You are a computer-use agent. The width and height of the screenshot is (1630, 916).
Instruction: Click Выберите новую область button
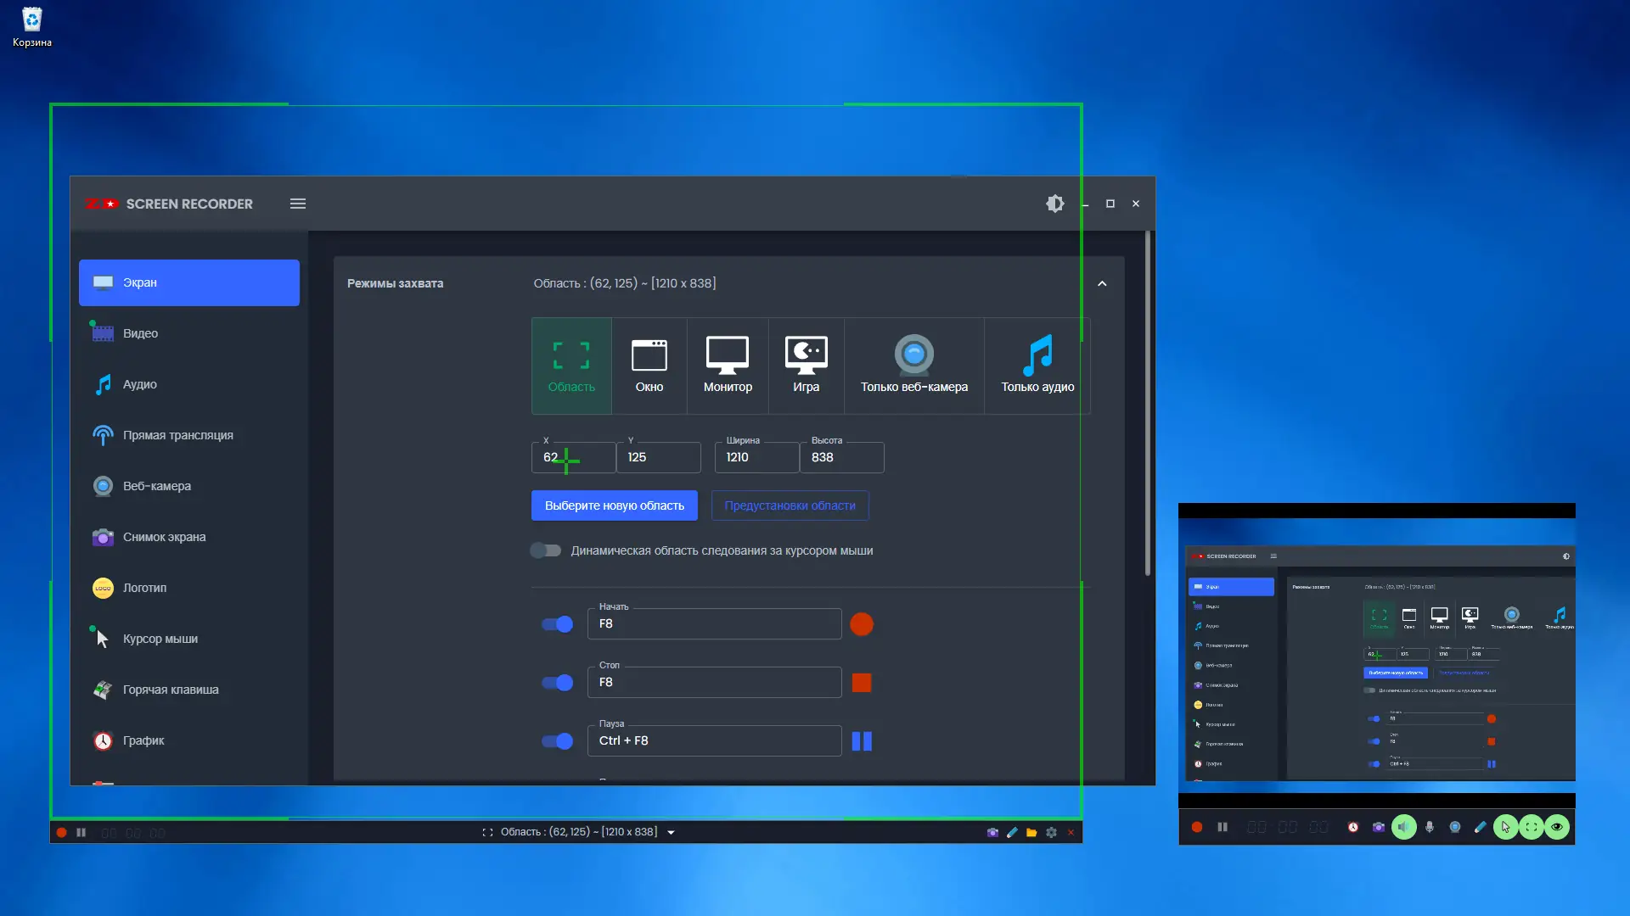point(614,505)
